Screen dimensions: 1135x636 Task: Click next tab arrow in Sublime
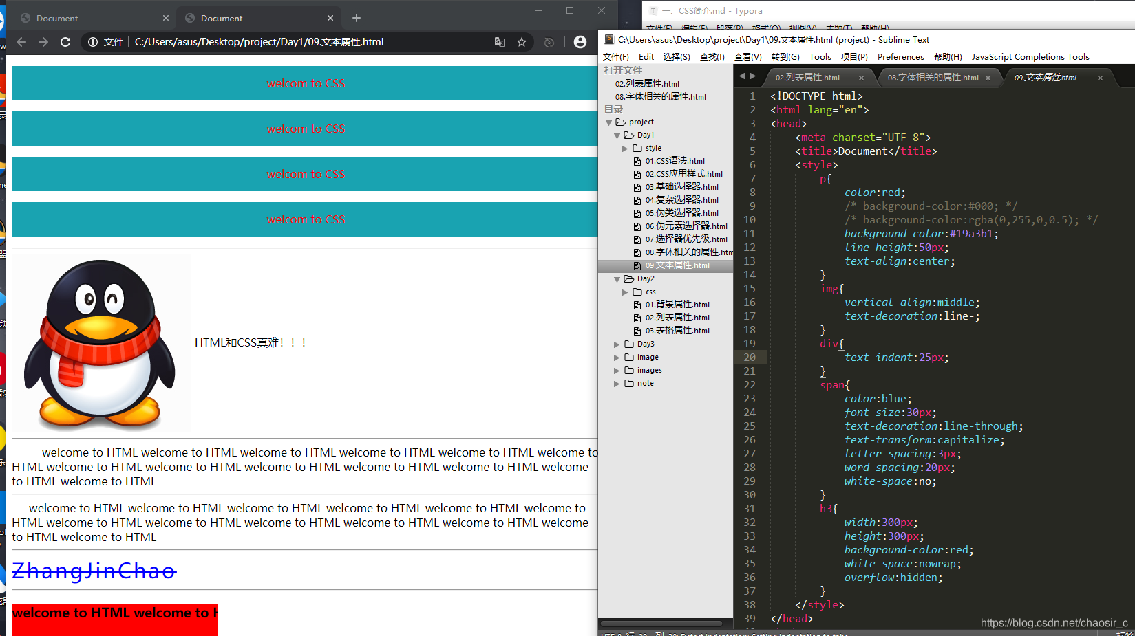(x=753, y=76)
